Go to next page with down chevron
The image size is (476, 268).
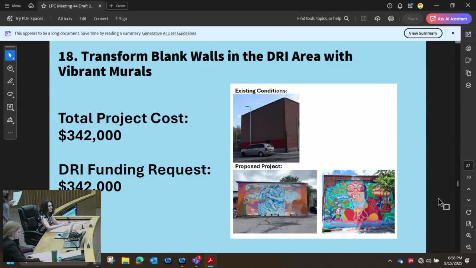[469, 200]
